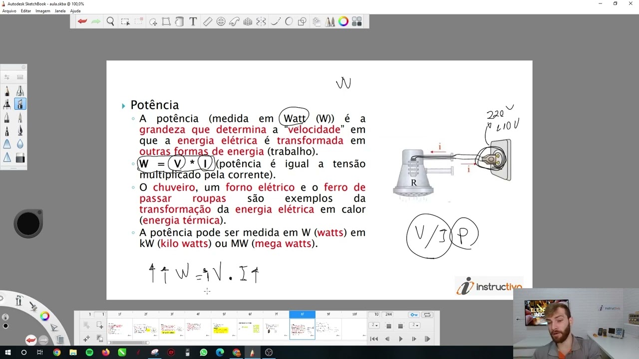
Task: Add an empty keyframe in timeline
Action: click(x=100, y=326)
